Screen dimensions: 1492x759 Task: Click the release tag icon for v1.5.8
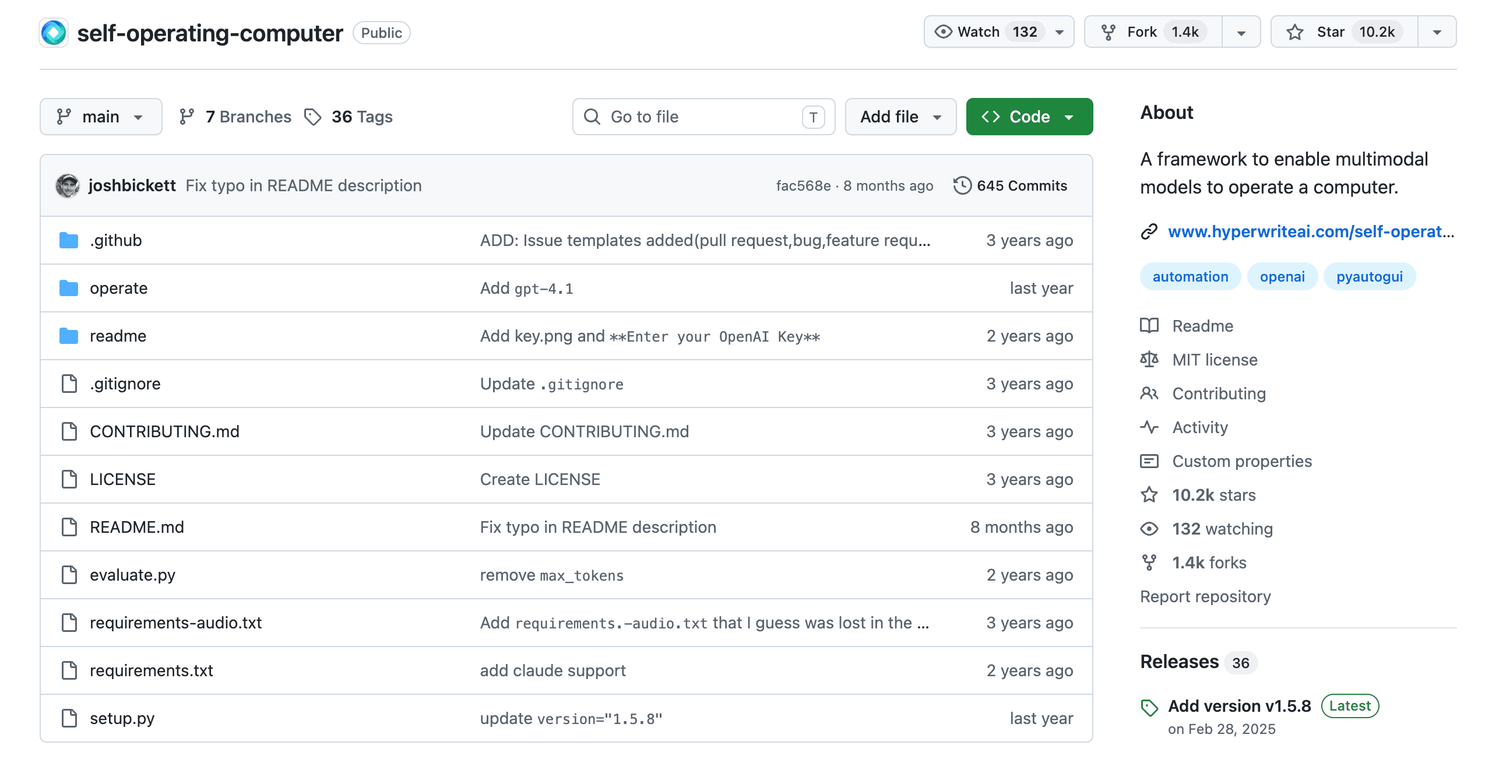tap(1149, 708)
